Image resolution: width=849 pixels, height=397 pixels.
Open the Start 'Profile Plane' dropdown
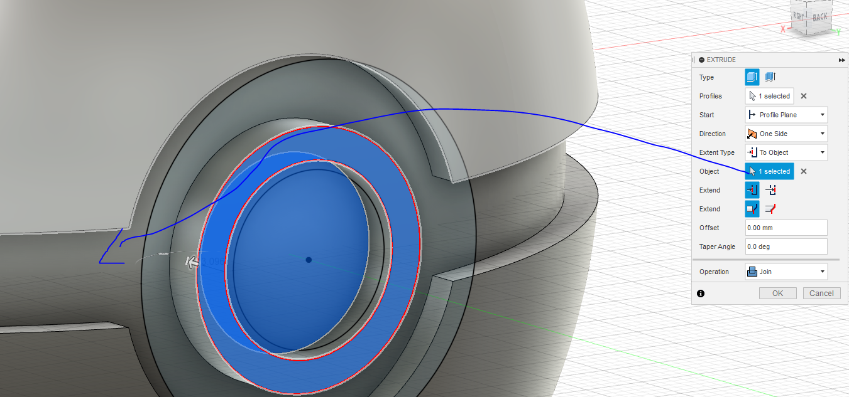tap(786, 115)
